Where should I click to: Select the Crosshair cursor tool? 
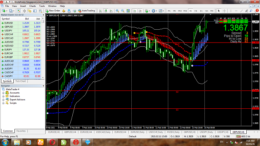click(x=224, y=11)
